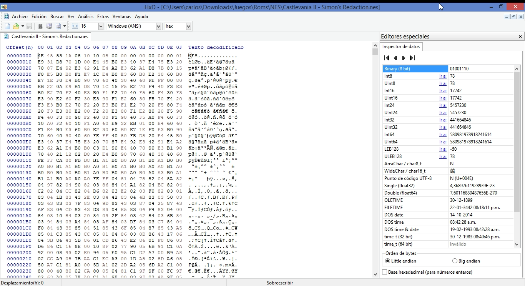Jump to first byte in data inspector
The height and width of the screenshot is (286, 525).
pos(386,58)
